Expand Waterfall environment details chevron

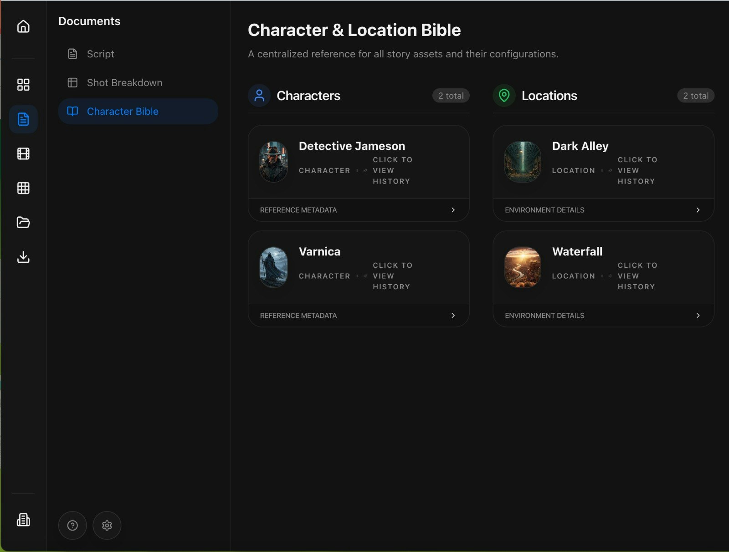698,316
